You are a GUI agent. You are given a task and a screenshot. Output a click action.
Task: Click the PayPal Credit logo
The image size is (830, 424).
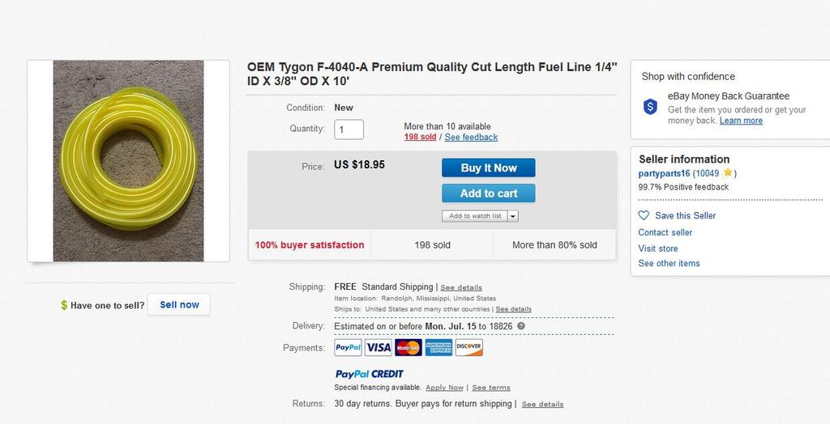pos(370,374)
